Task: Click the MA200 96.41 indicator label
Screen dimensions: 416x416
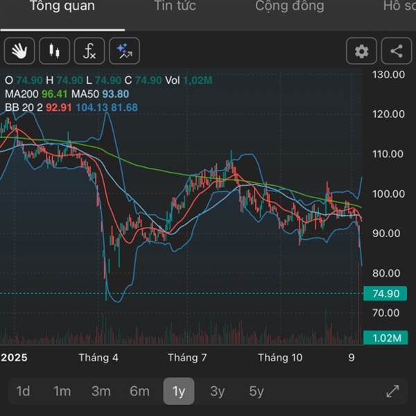Action: [36, 94]
